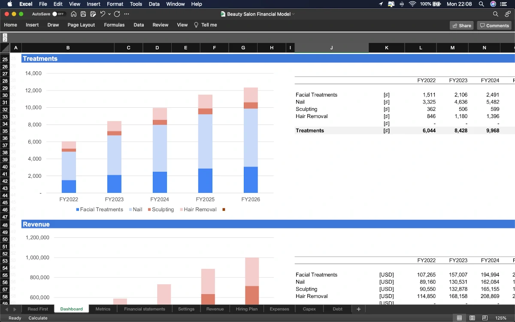
Task: Click the Home icon in the quick access toolbar
Action: 74,14
